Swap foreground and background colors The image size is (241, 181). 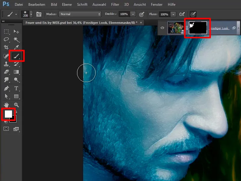click(x=16, y=111)
